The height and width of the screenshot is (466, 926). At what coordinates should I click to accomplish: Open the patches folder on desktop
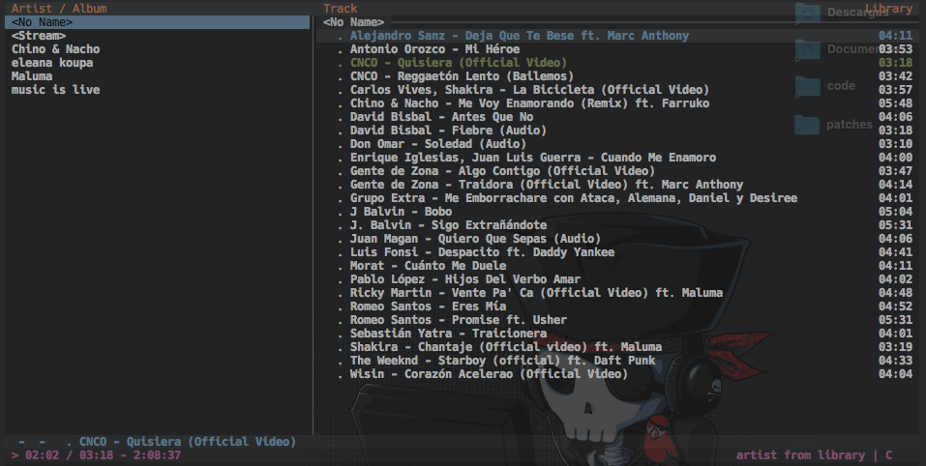point(834,125)
